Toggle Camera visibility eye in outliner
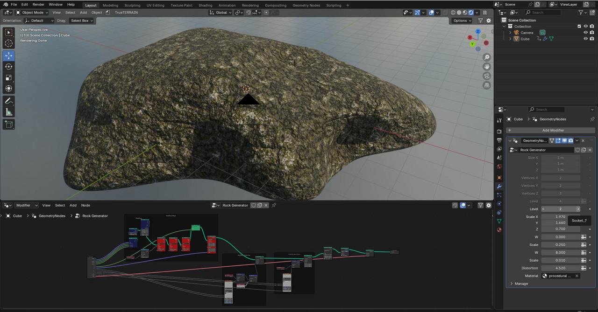 pyautogui.click(x=585, y=33)
